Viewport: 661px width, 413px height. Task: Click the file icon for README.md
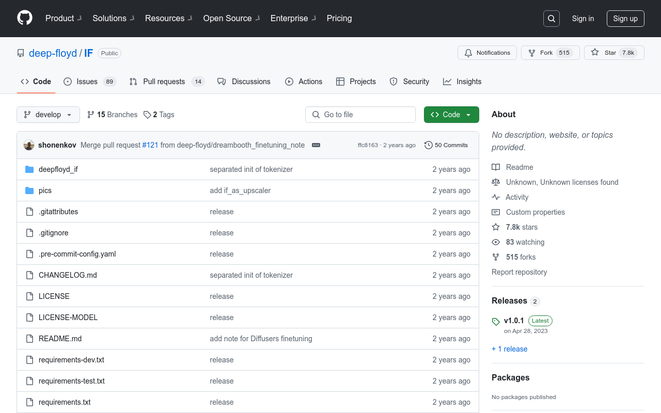[29, 339]
